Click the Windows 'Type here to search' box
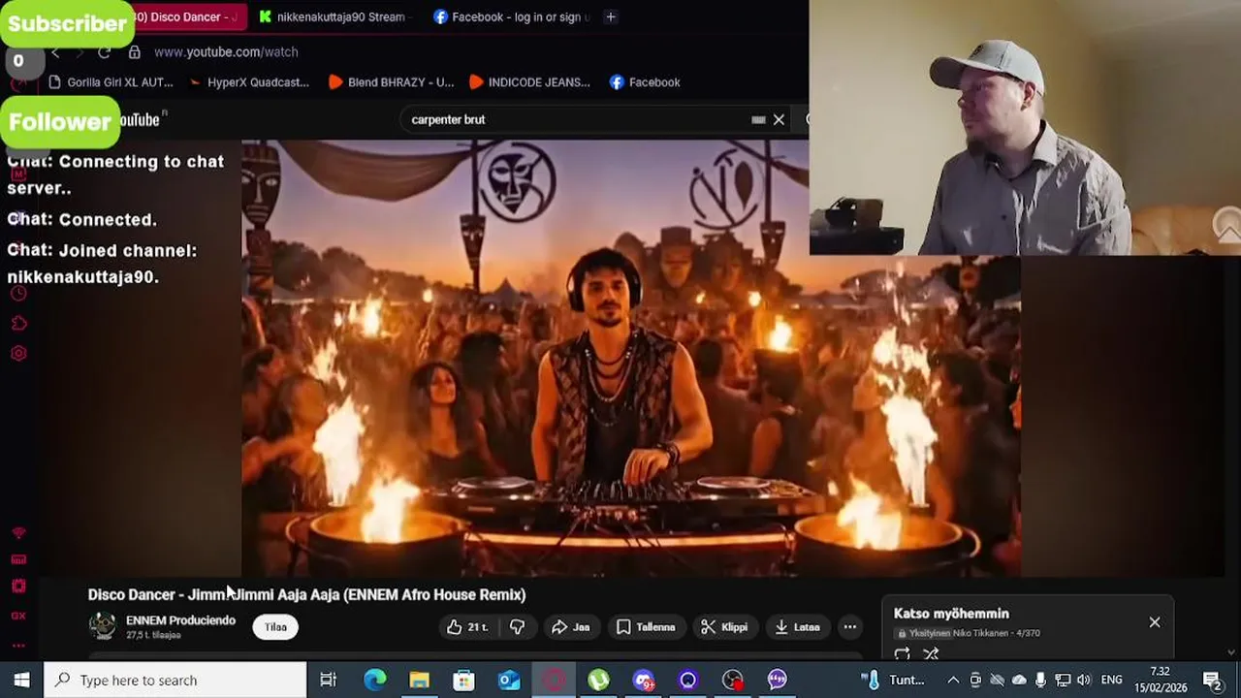1241x698 pixels. 175,680
